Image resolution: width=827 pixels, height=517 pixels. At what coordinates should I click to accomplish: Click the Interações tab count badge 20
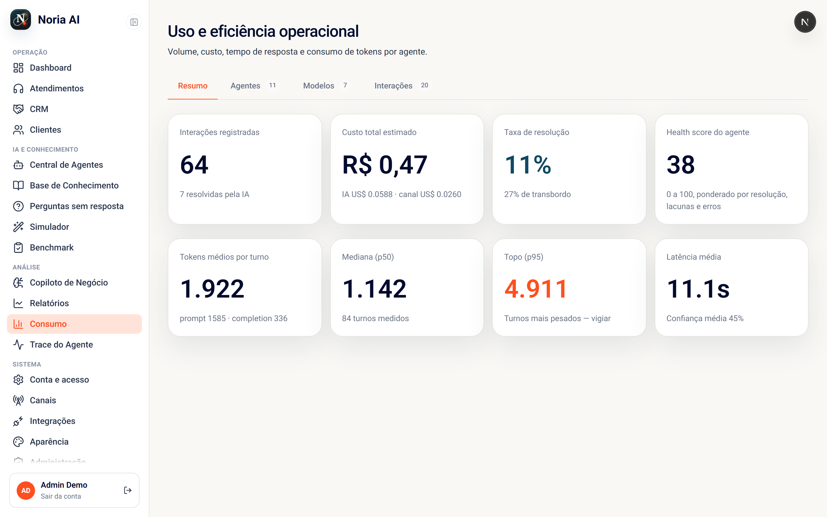(424, 85)
